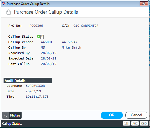Click the shopping bag icon in header
Image resolution: width=150 pixels, height=128 pixels.
[9, 12]
